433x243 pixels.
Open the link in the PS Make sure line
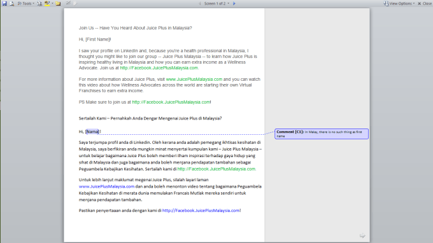pos(171,102)
